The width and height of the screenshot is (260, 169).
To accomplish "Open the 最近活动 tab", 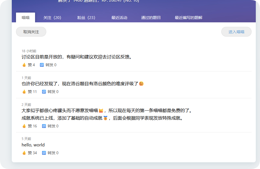I will (119, 18).
